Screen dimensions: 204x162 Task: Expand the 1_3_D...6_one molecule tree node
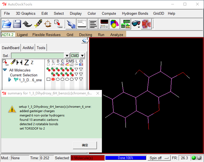click(10, 80)
